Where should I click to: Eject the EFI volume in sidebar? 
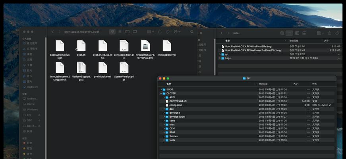[39, 115]
